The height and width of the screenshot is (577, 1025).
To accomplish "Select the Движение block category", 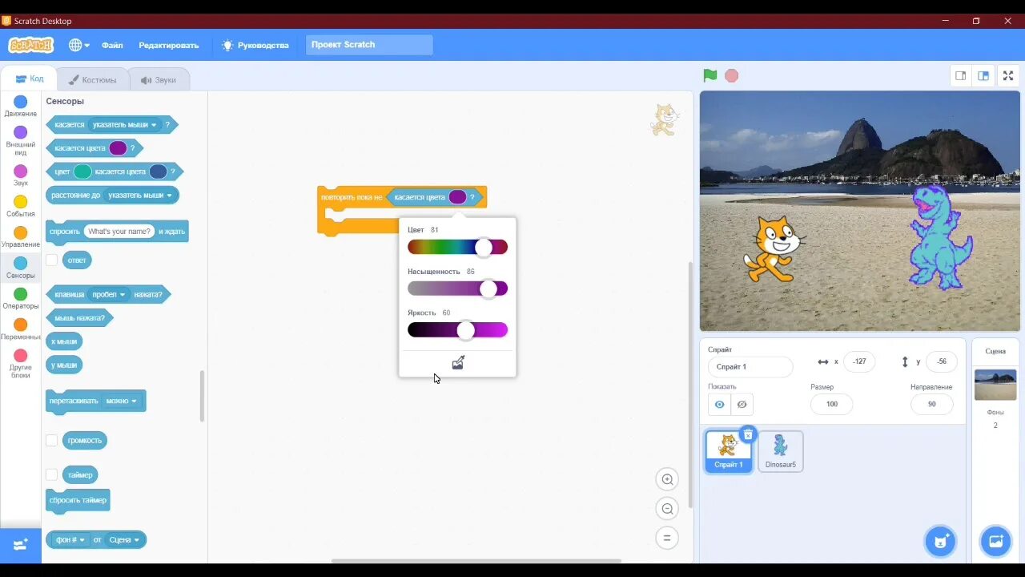I will 21,107.
